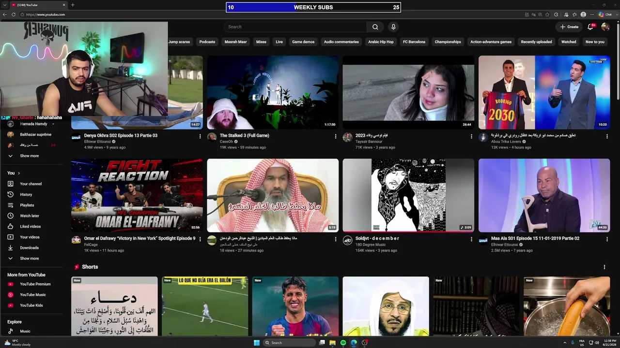
Task: Open the CaseOh channel link
Action: pyautogui.click(x=226, y=142)
